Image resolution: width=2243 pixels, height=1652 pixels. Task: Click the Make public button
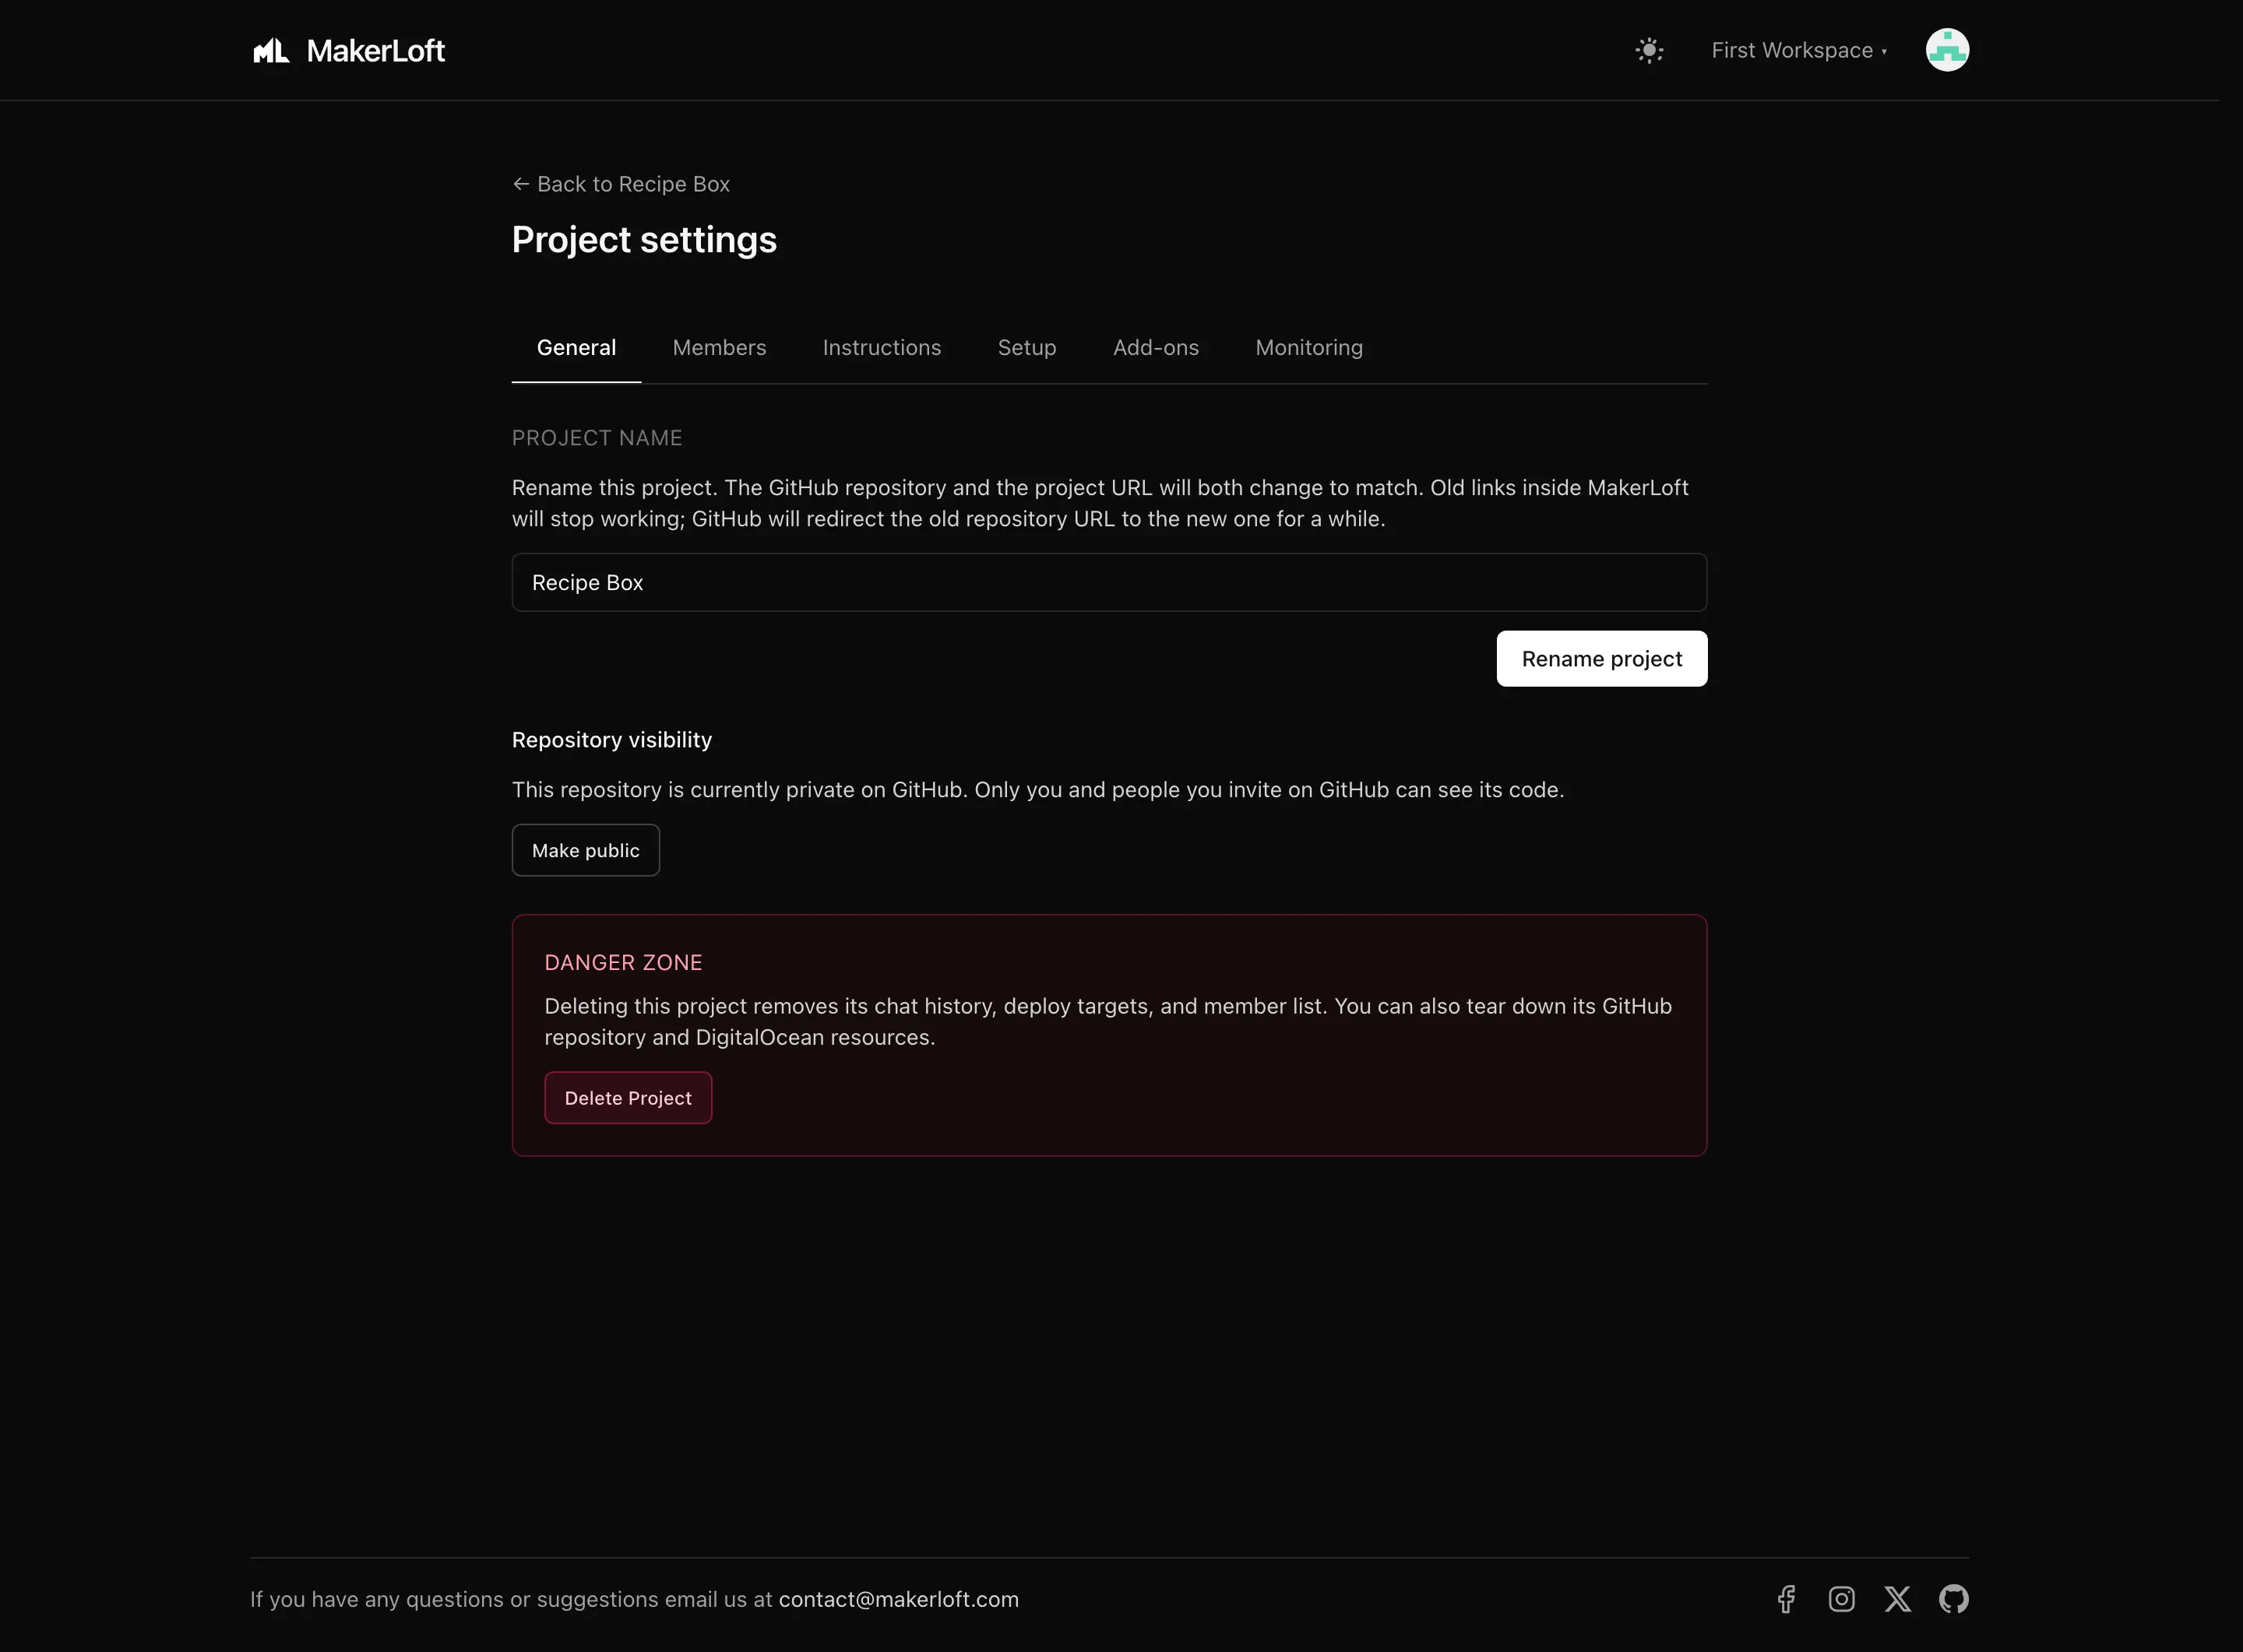coord(585,850)
